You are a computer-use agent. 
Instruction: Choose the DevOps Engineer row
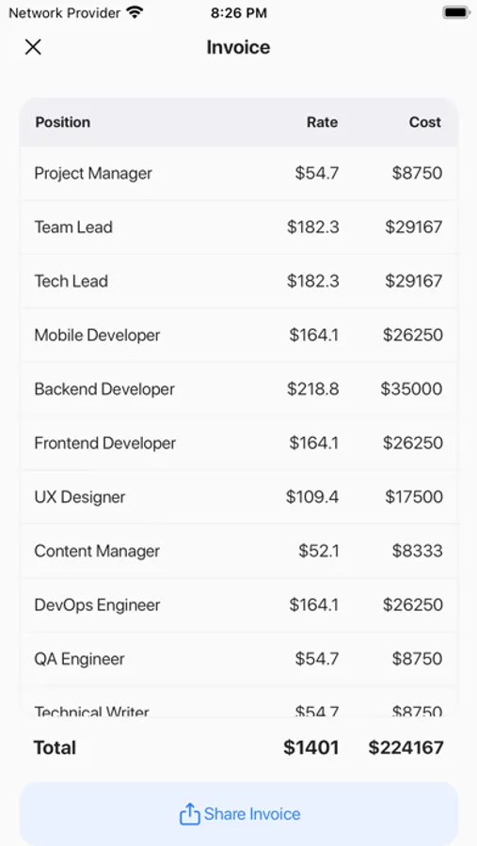point(239,604)
